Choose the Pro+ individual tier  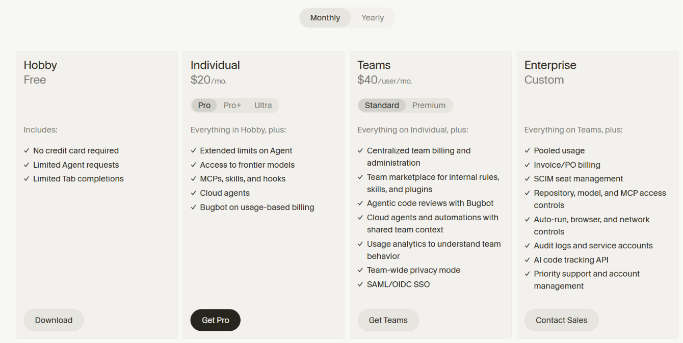click(x=232, y=105)
